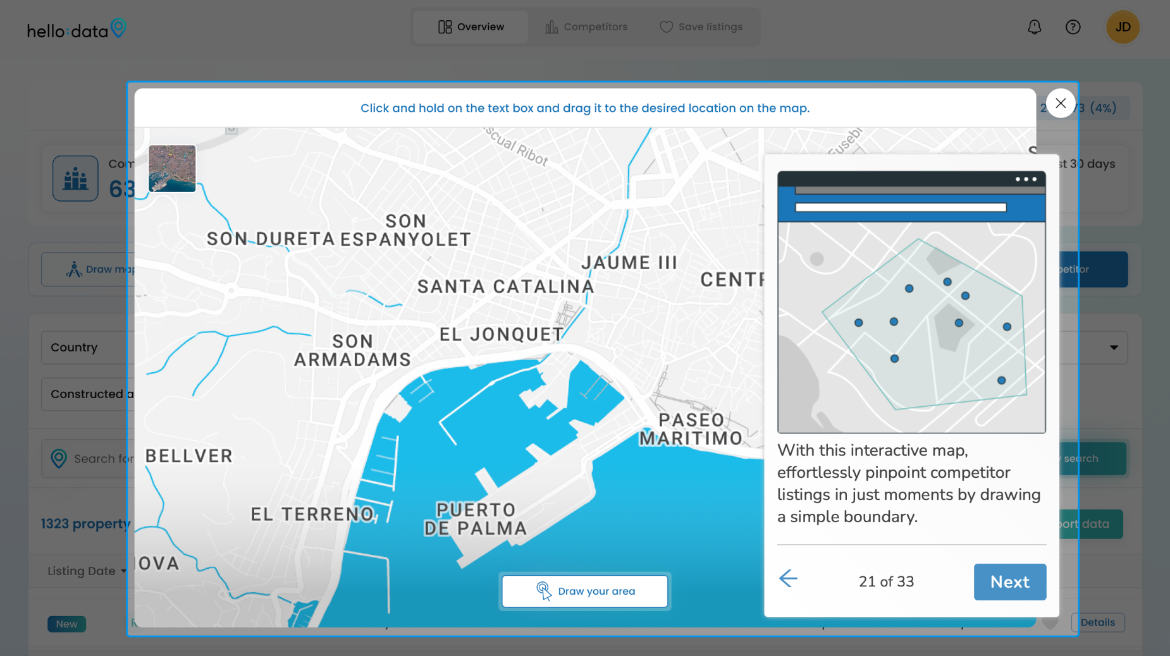Click the 21 of 33 step counter
The height and width of the screenshot is (656, 1170).
tap(886, 582)
